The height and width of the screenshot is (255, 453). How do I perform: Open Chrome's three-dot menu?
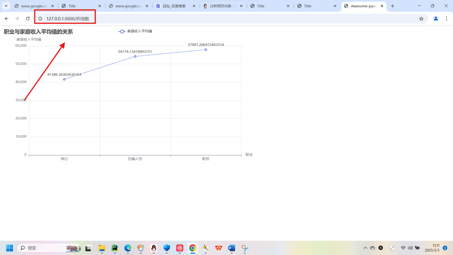(446, 19)
